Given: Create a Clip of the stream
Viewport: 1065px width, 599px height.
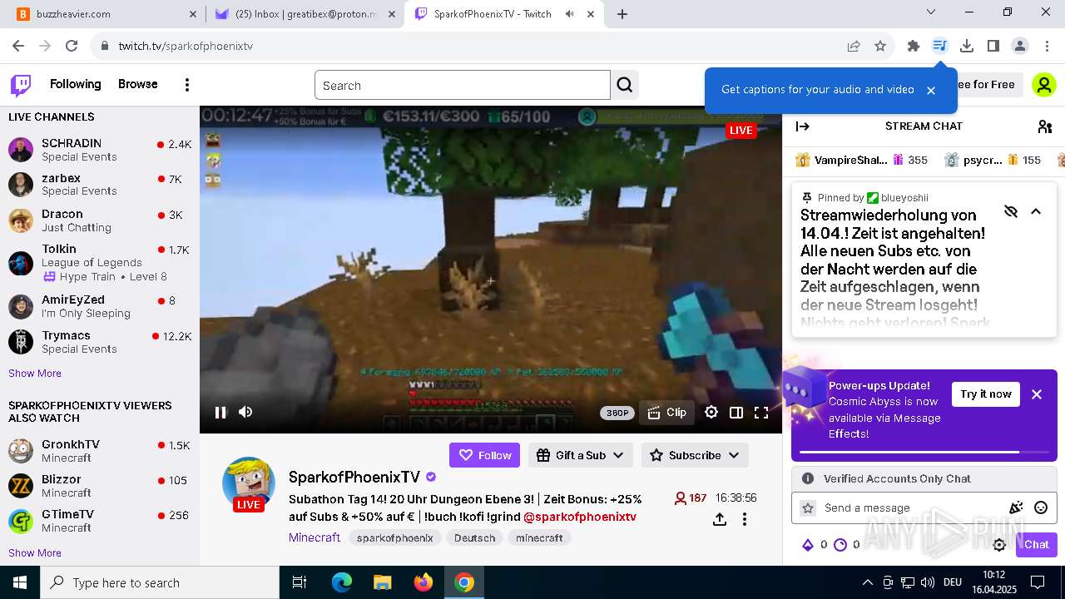Looking at the screenshot, I should pos(667,412).
